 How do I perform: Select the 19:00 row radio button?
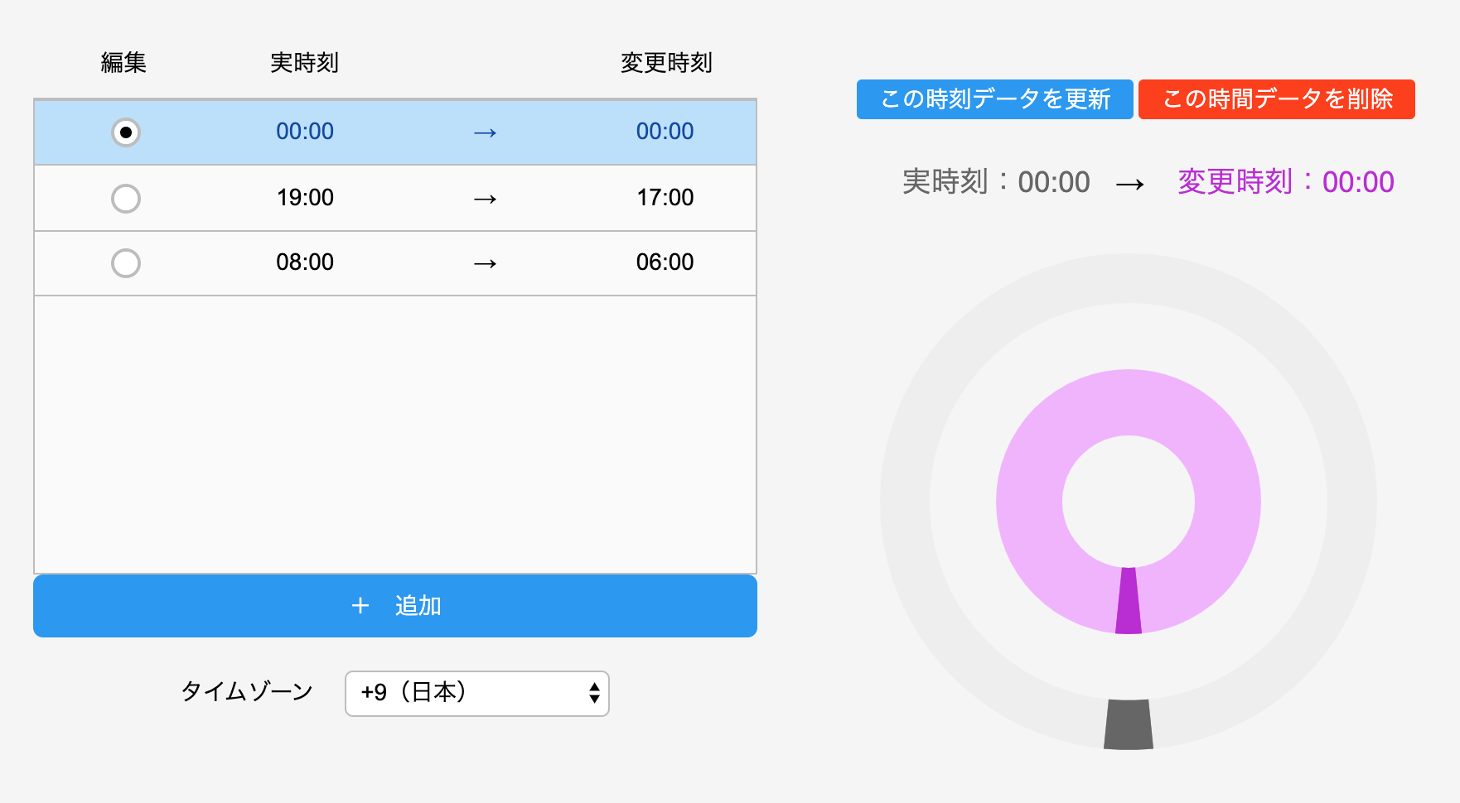point(126,199)
